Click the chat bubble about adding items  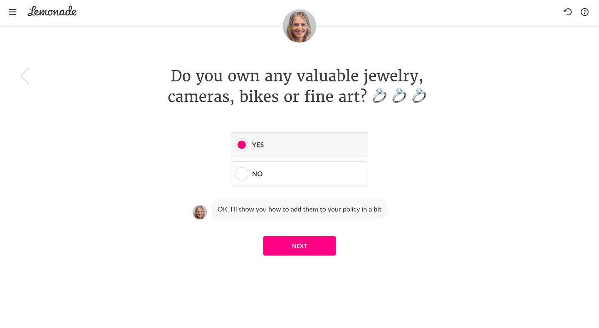pos(299,209)
